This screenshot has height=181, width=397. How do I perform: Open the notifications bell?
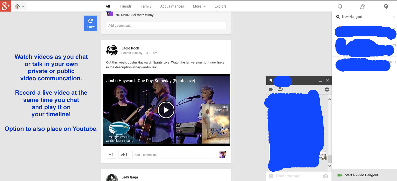340,6
